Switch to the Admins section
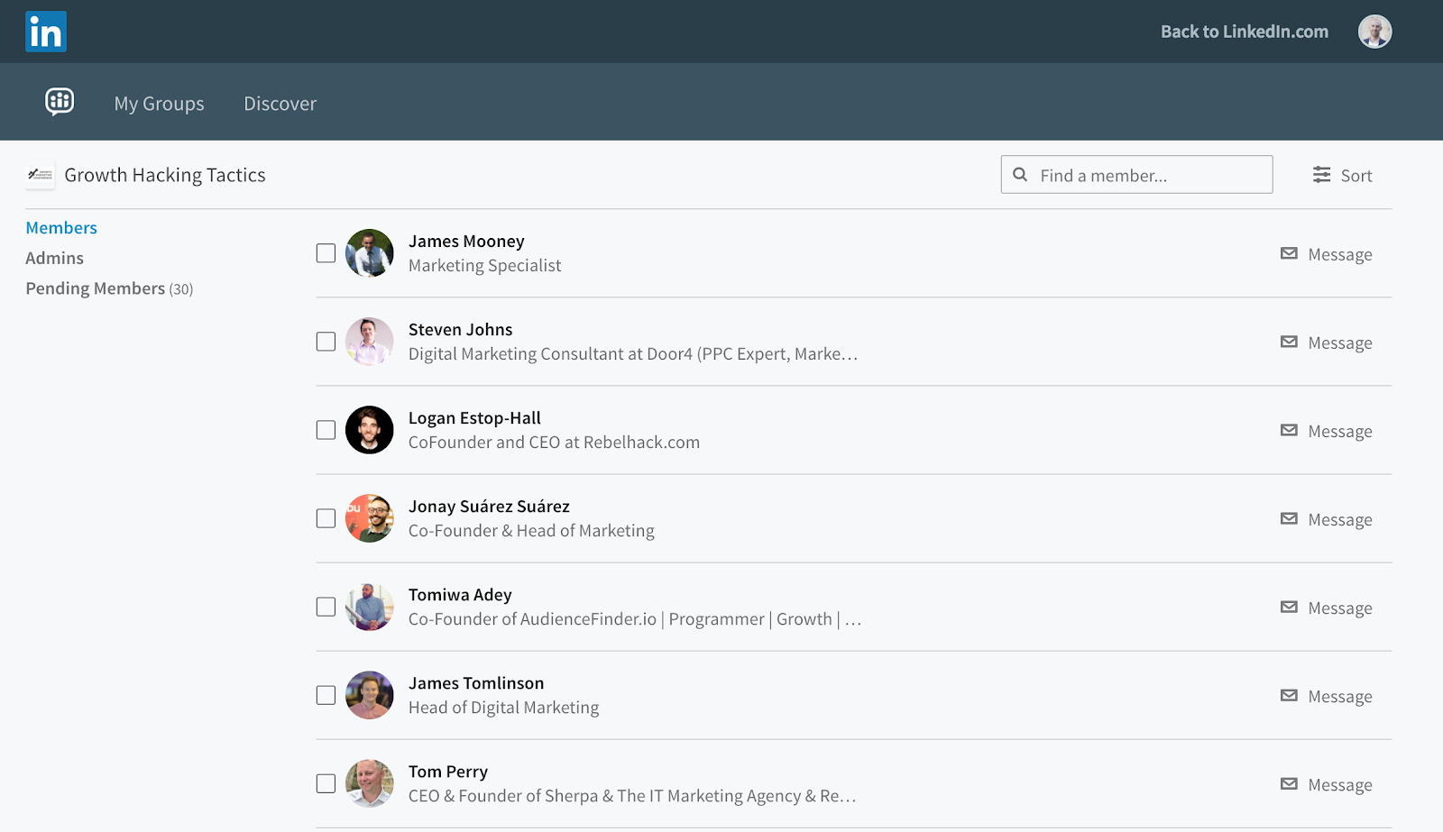The height and width of the screenshot is (832, 1443). click(54, 258)
